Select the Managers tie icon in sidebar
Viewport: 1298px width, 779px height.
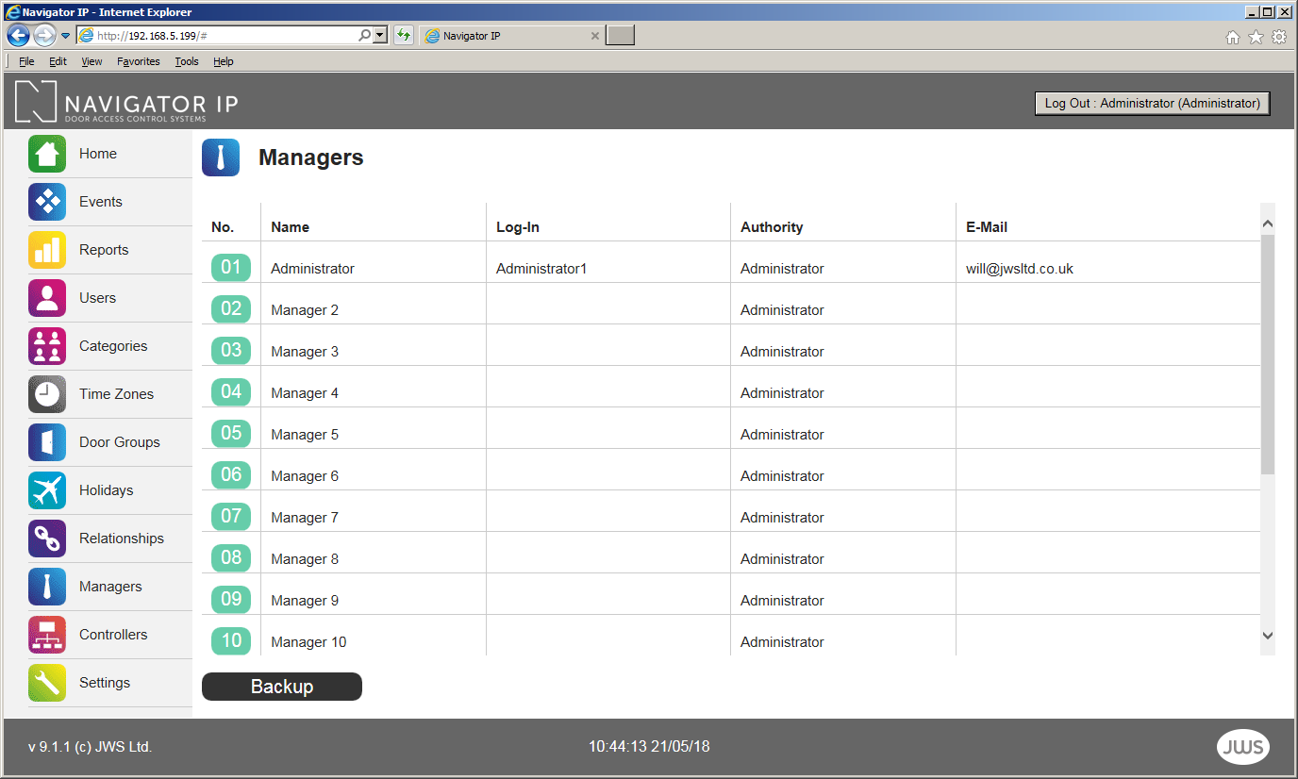pos(47,587)
